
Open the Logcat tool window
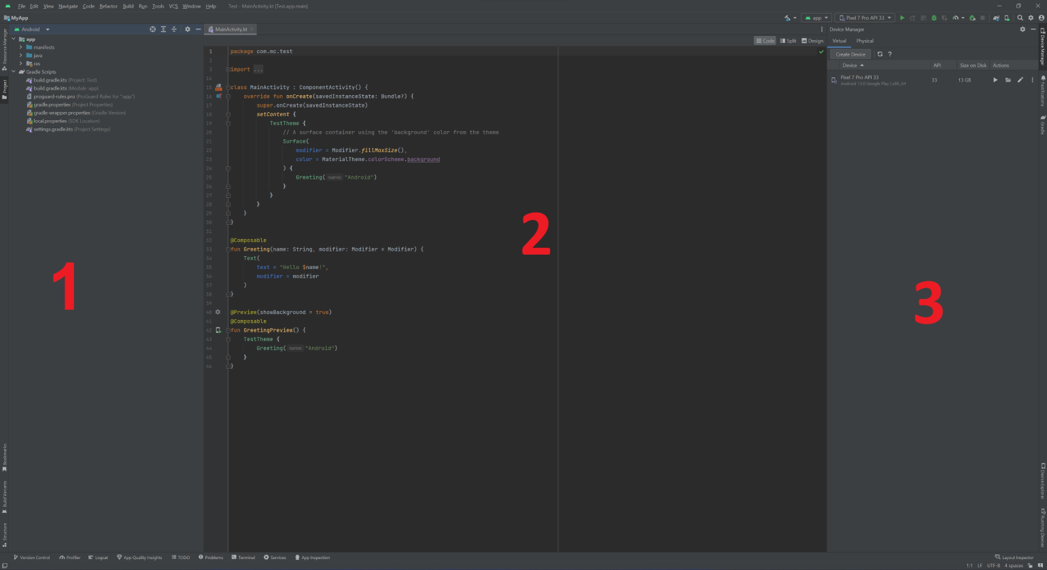tap(98, 558)
